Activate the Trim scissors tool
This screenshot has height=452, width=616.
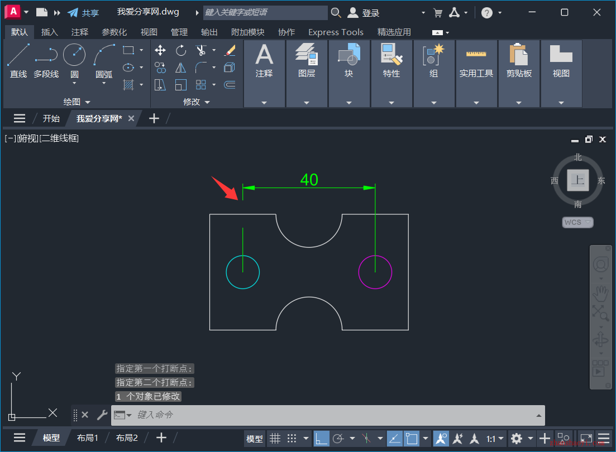(x=200, y=50)
